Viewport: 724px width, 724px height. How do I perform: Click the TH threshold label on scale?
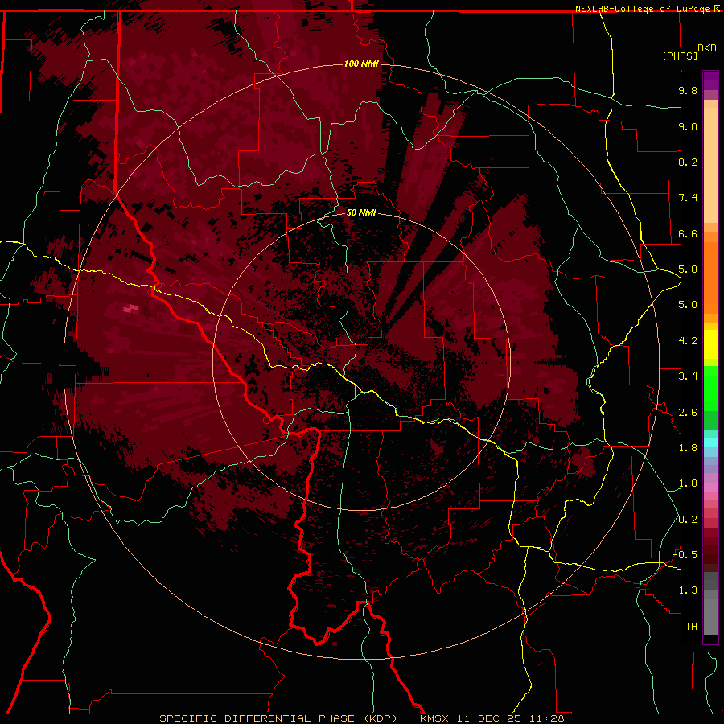point(691,627)
